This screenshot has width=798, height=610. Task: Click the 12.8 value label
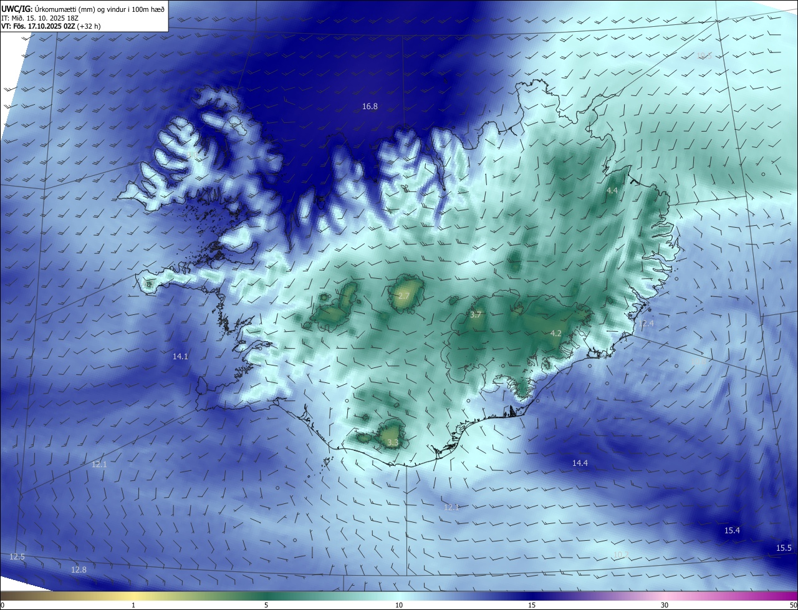79,569
